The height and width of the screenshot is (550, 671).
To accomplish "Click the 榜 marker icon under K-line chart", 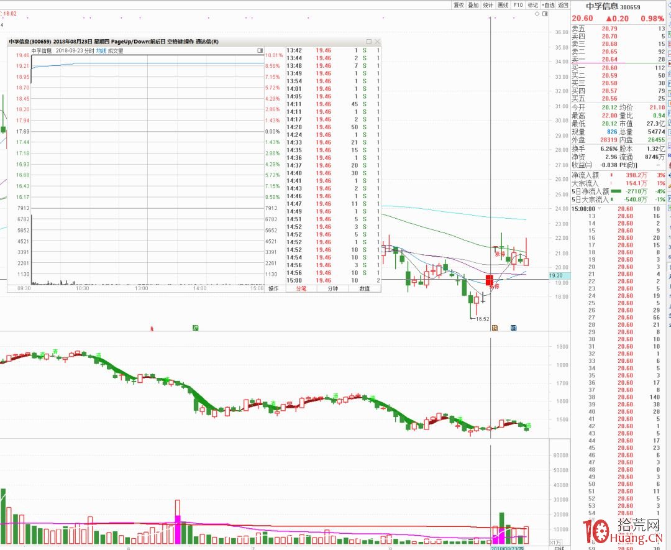I will pyautogui.click(x=495, y=328).
